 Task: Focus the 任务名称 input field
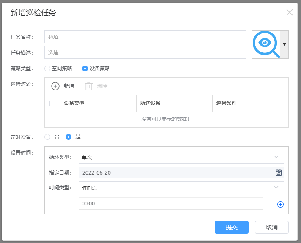coord(145,37)
